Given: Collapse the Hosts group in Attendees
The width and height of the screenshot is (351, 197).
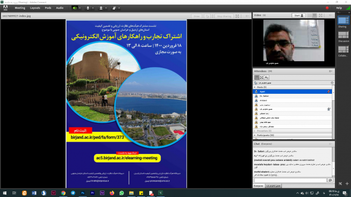Looking at the screenshot, I should (255, 87).
